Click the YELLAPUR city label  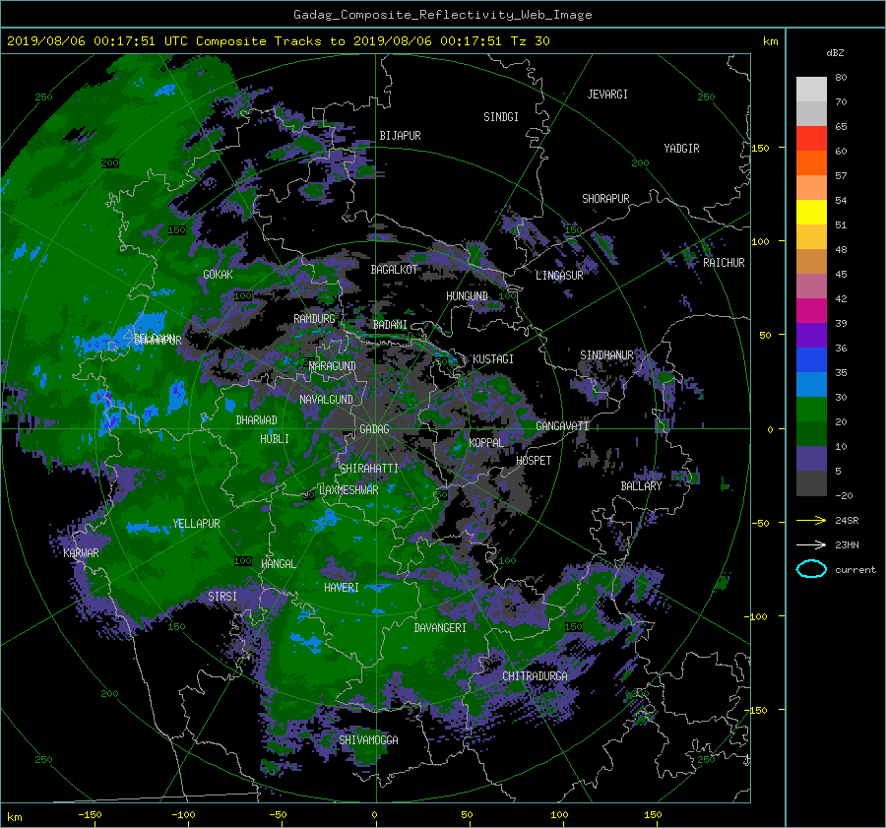(196, 524)
